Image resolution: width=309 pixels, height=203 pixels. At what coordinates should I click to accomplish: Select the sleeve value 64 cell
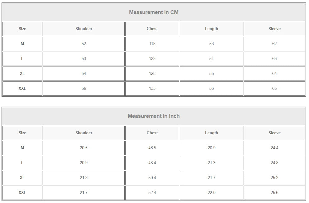click(274, 74)
